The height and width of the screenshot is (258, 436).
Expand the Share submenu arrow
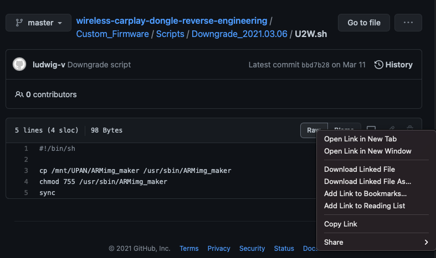point(426,242)
